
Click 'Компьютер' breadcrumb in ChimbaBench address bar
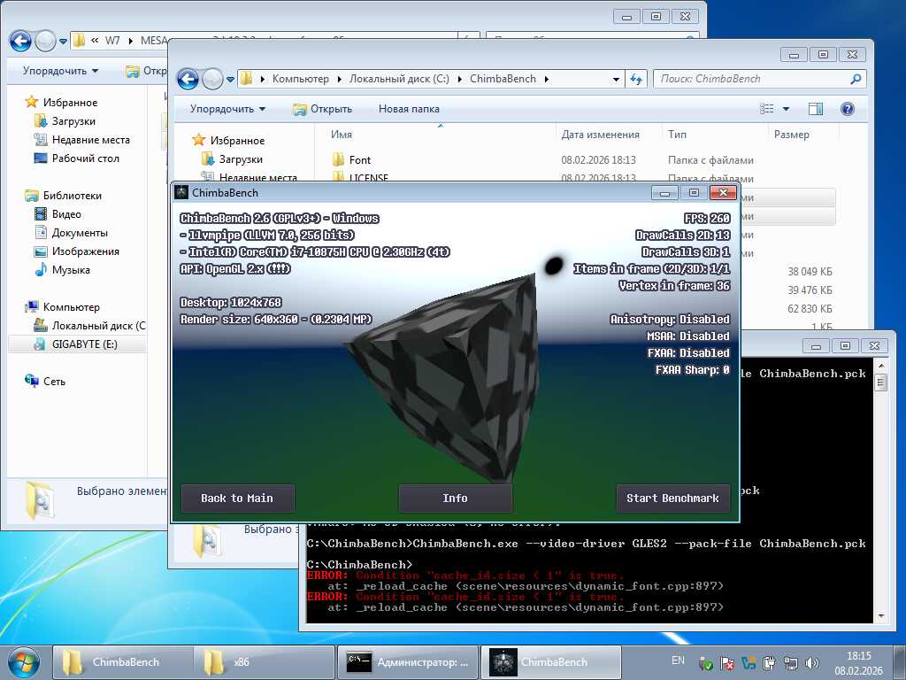[x=301, y=79]
